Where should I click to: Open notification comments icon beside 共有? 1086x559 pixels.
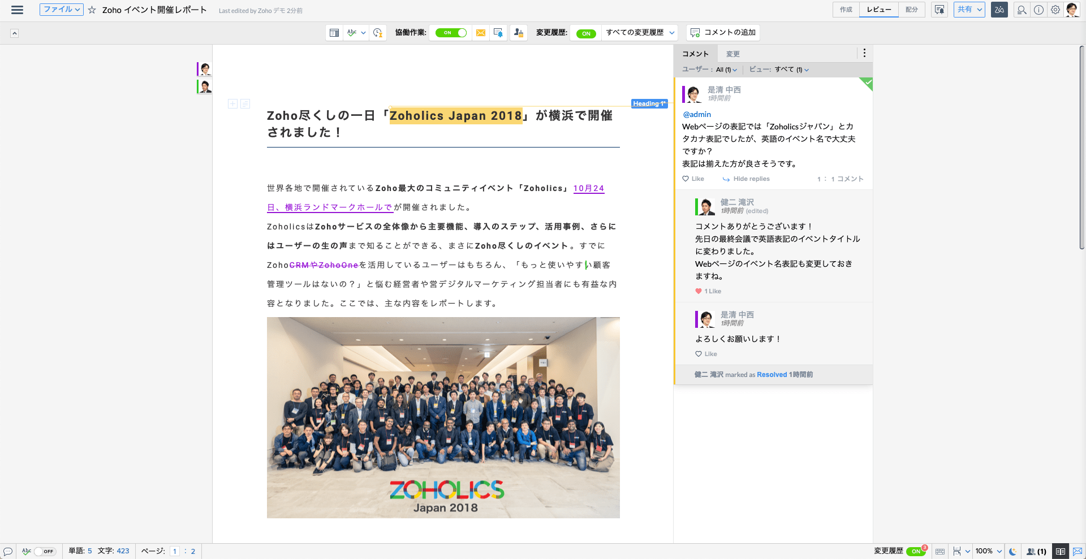(x=940, y=10)
